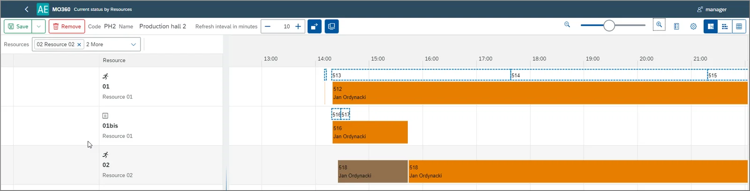Click the Production hall 2 name

pyautogui.click(x=163, y=26)
